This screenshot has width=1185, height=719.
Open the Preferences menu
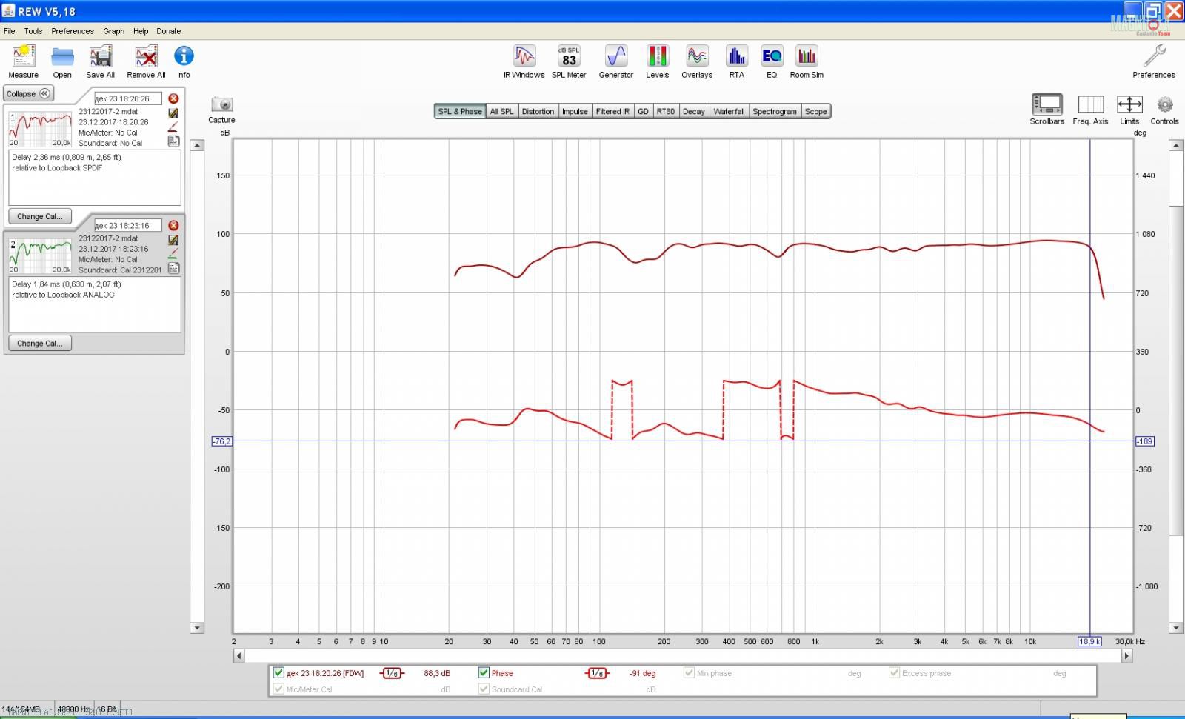73,31
